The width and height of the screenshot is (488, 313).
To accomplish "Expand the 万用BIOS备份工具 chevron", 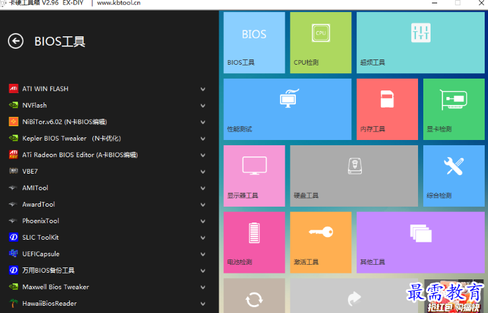I will click(x=203, y=270).
